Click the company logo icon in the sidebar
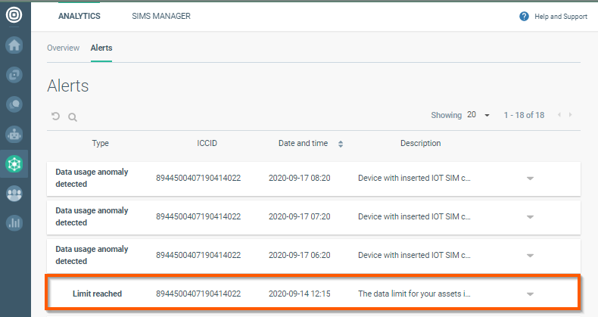Screen dimensions: 598x317 tap(14, 15)
